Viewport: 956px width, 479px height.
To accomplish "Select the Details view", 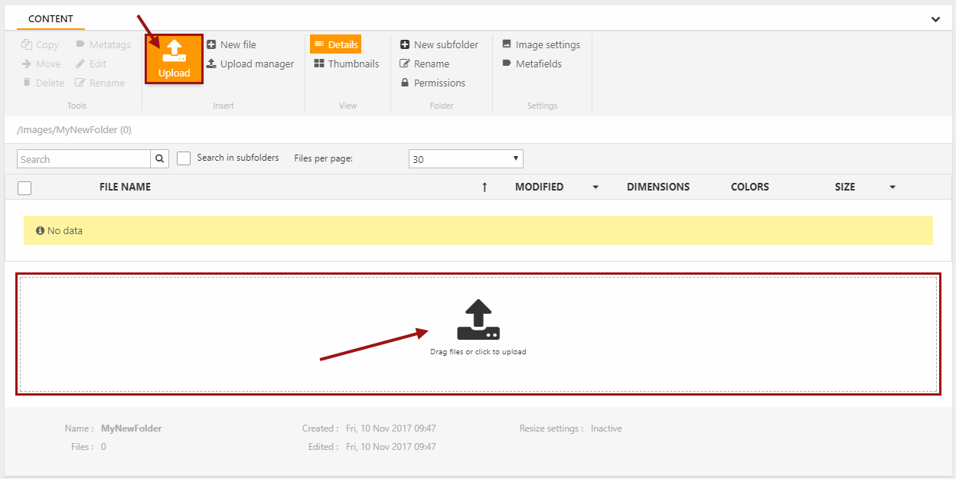I will pos(335,45).
